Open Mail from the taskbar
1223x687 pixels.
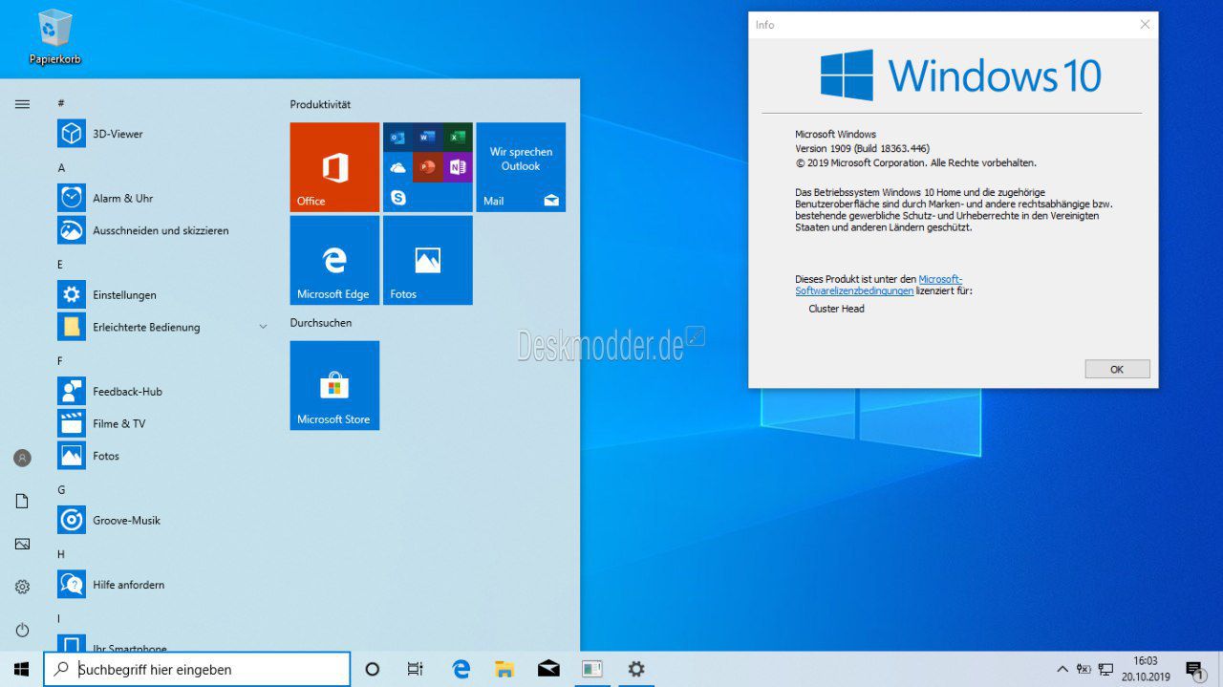tap(548, 669)
